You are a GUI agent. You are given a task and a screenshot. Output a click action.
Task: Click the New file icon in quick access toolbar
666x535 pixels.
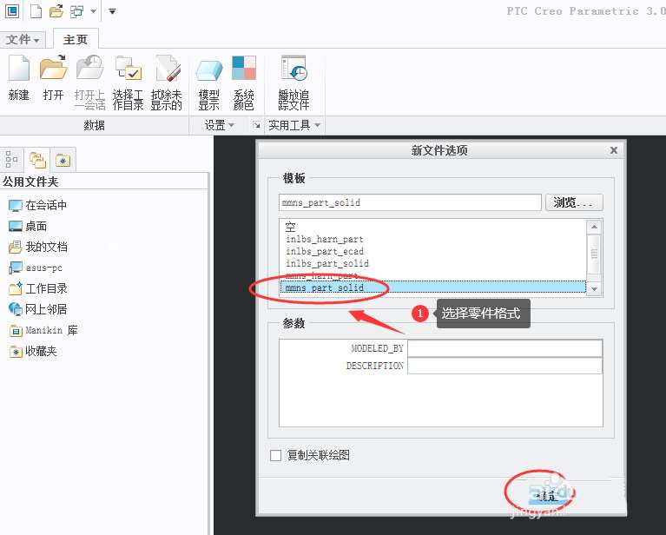tap(36, 11)
